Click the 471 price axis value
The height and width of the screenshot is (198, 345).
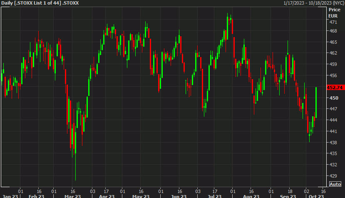point(333,22)
